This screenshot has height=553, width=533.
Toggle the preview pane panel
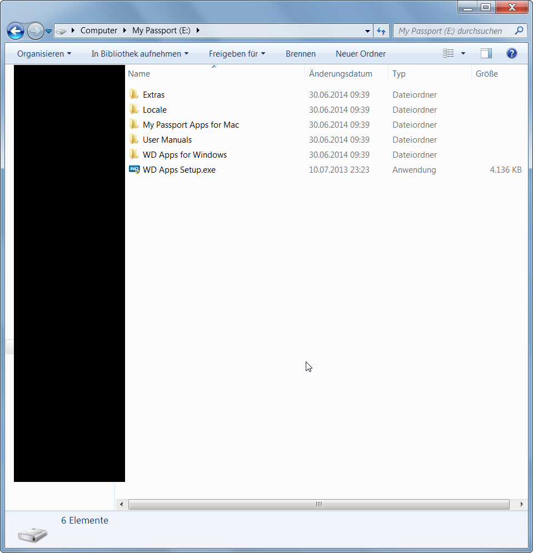pyautogui.click(x=486, y=53)
